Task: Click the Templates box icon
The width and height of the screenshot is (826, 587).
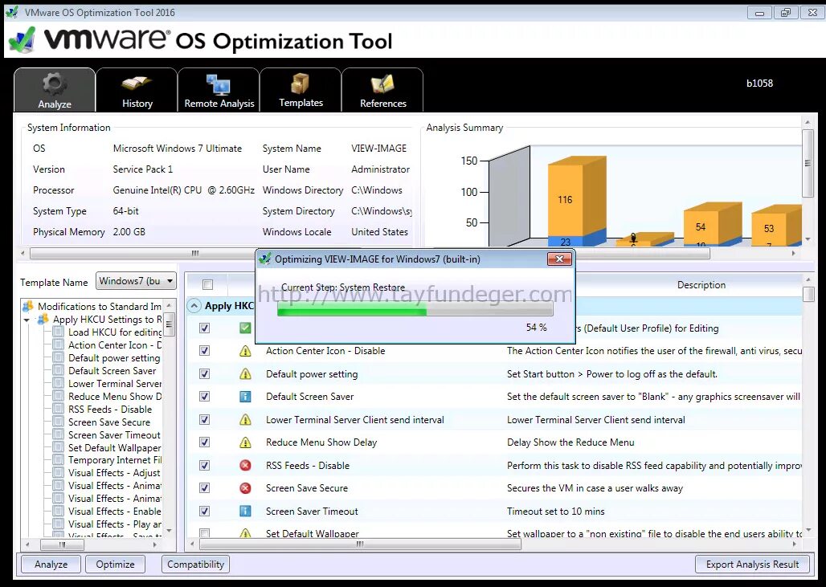Action: [301, 84]
